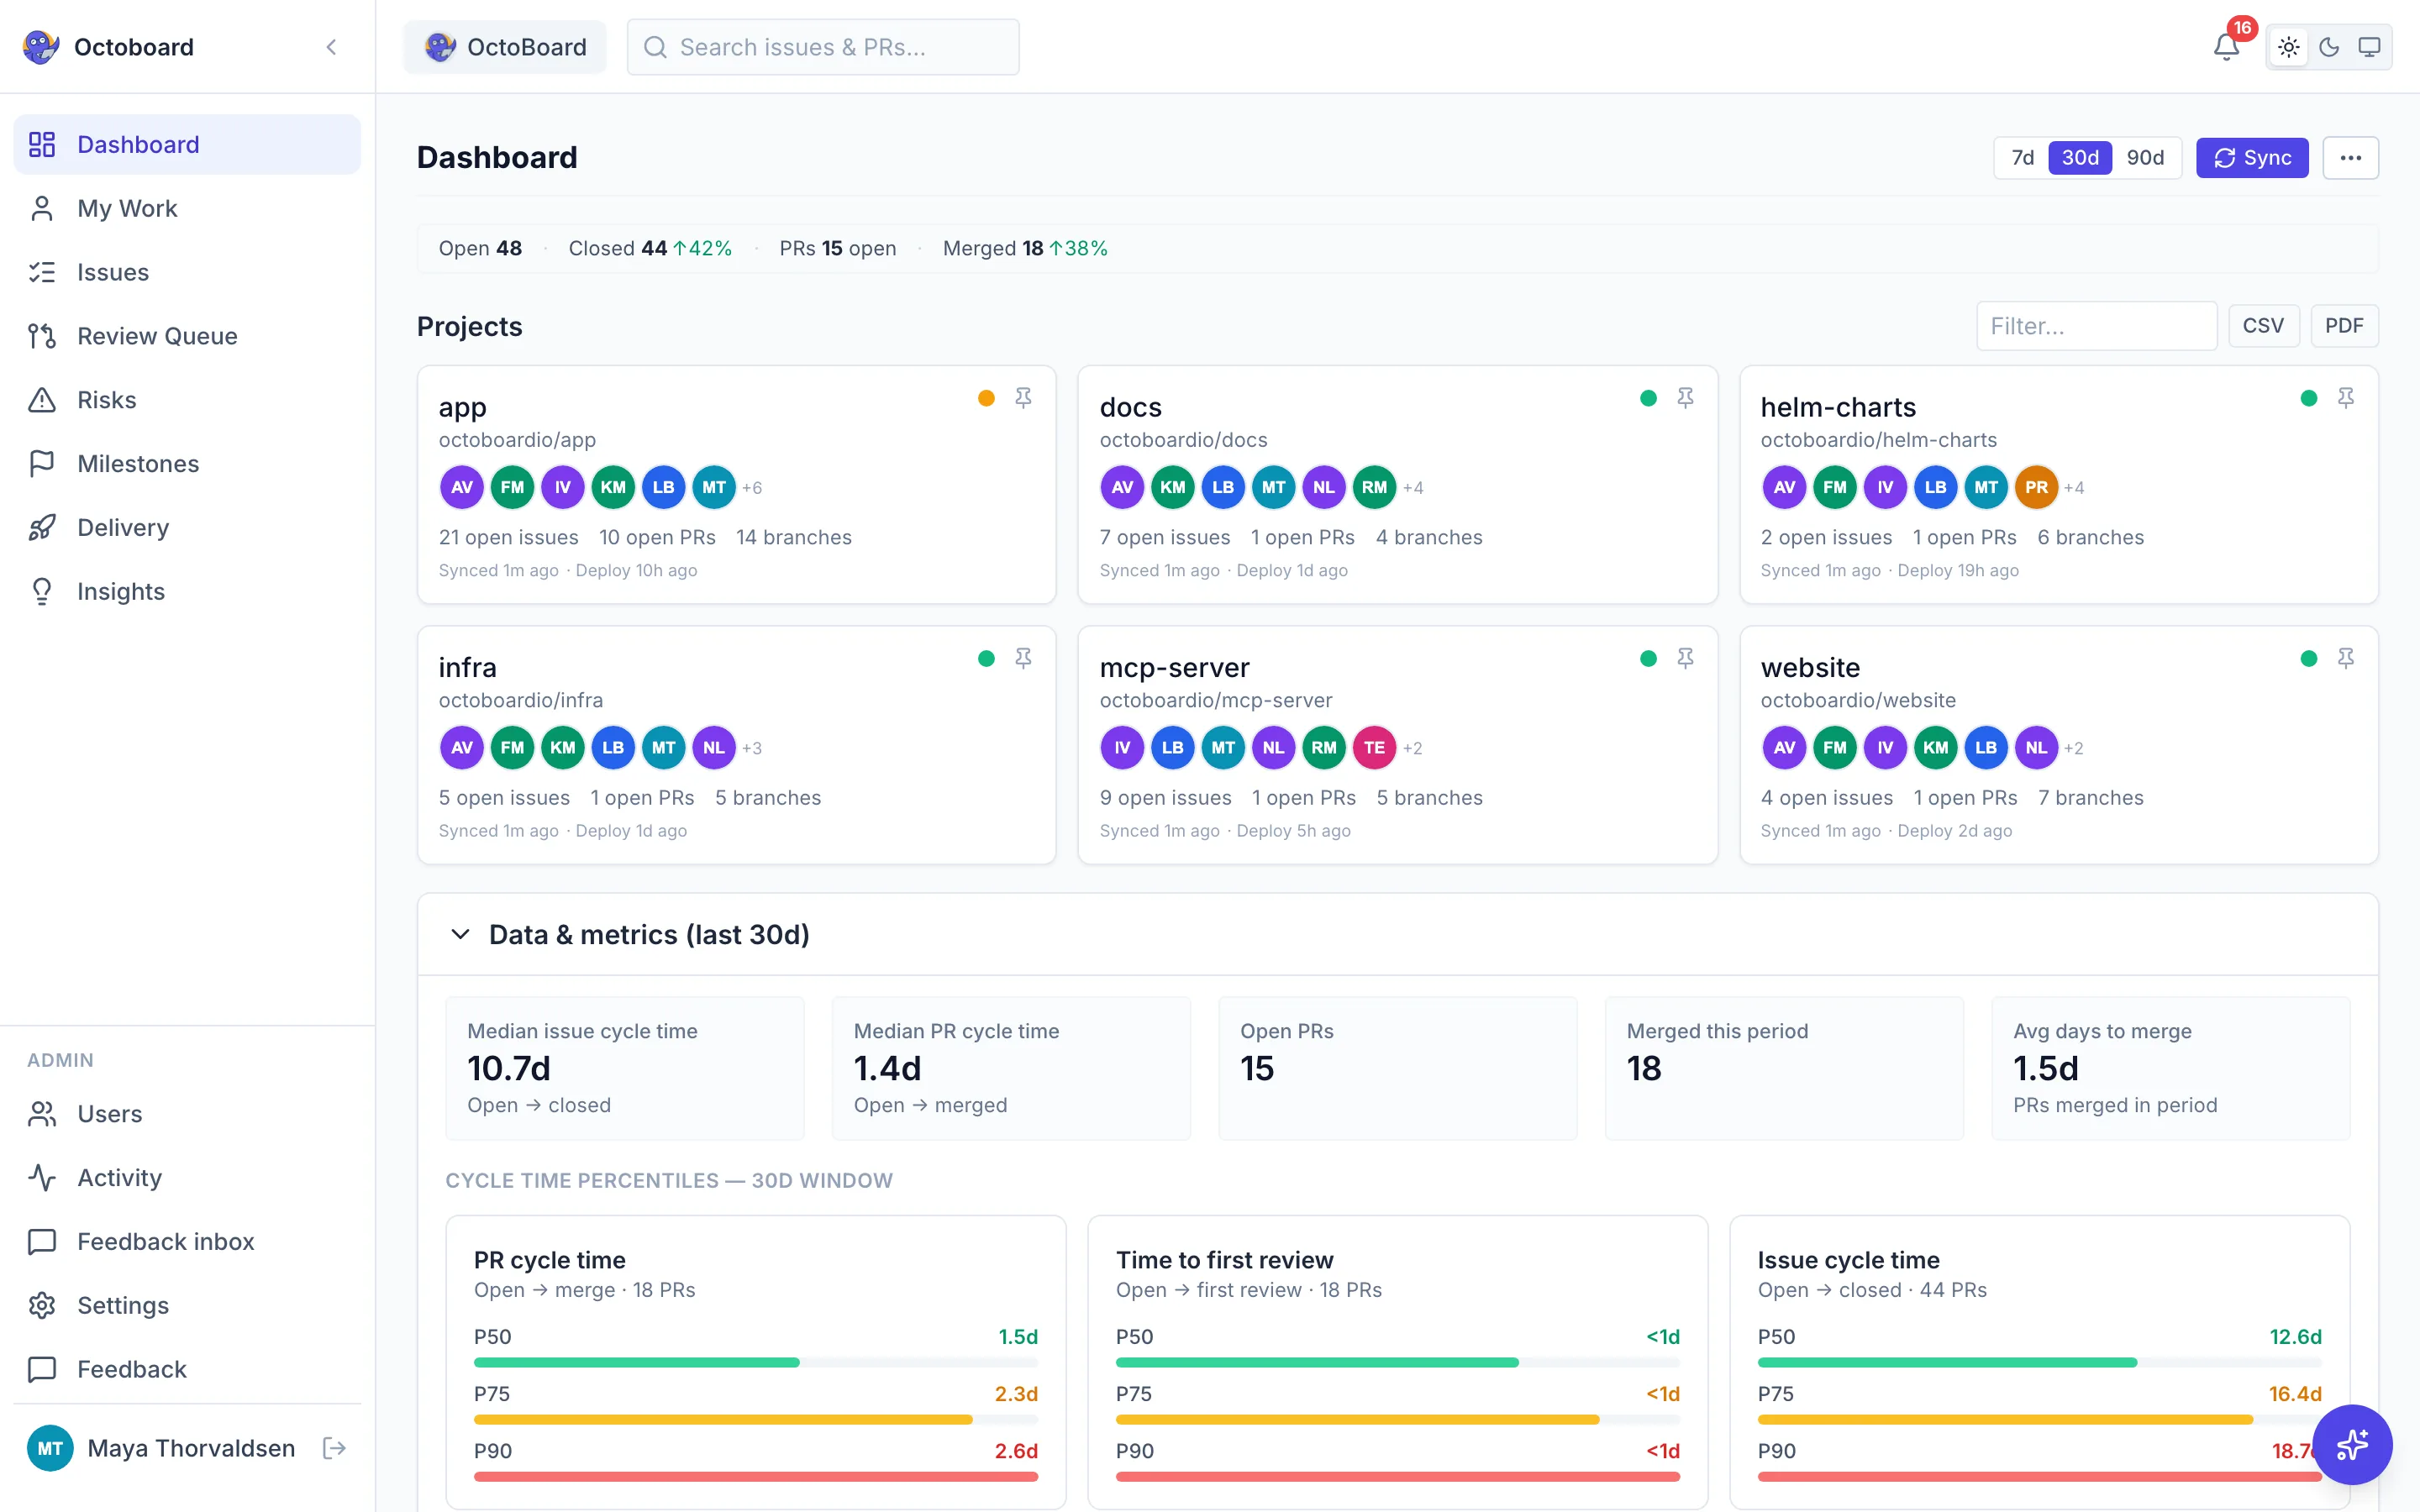Focus the projects Filter field
The image size is (2420, 1512).
coord(2096,326)
